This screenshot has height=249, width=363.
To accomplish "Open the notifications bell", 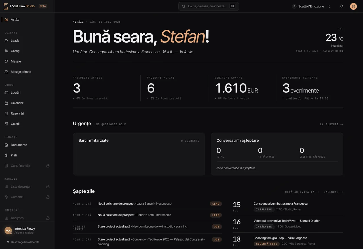I will point(342,6).
